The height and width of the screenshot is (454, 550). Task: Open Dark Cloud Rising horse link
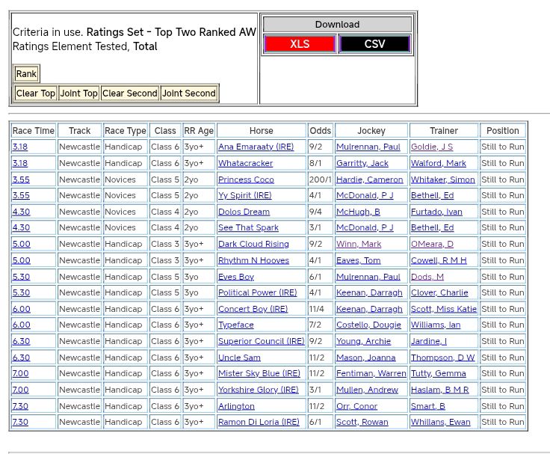253,245
